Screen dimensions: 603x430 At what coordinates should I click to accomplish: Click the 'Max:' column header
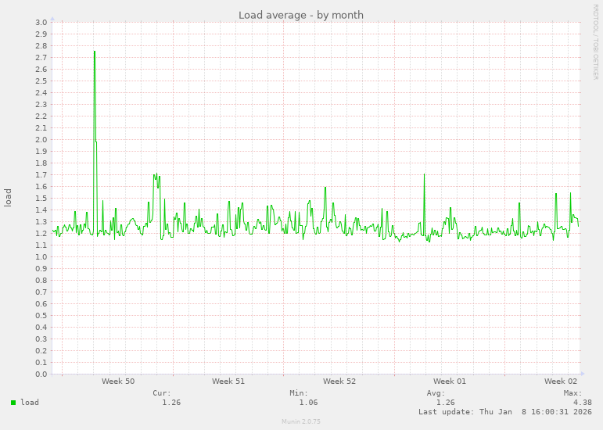(x=573, y=393)
